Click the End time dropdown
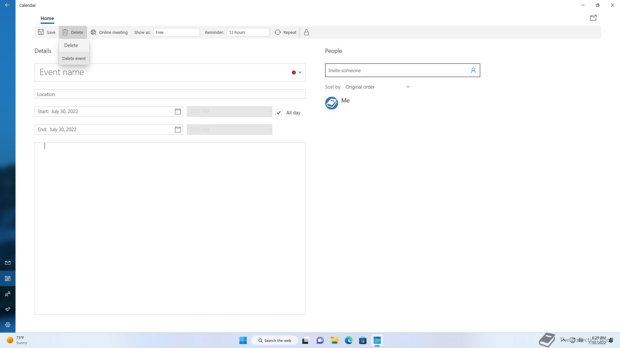 [x=230, y=130]
